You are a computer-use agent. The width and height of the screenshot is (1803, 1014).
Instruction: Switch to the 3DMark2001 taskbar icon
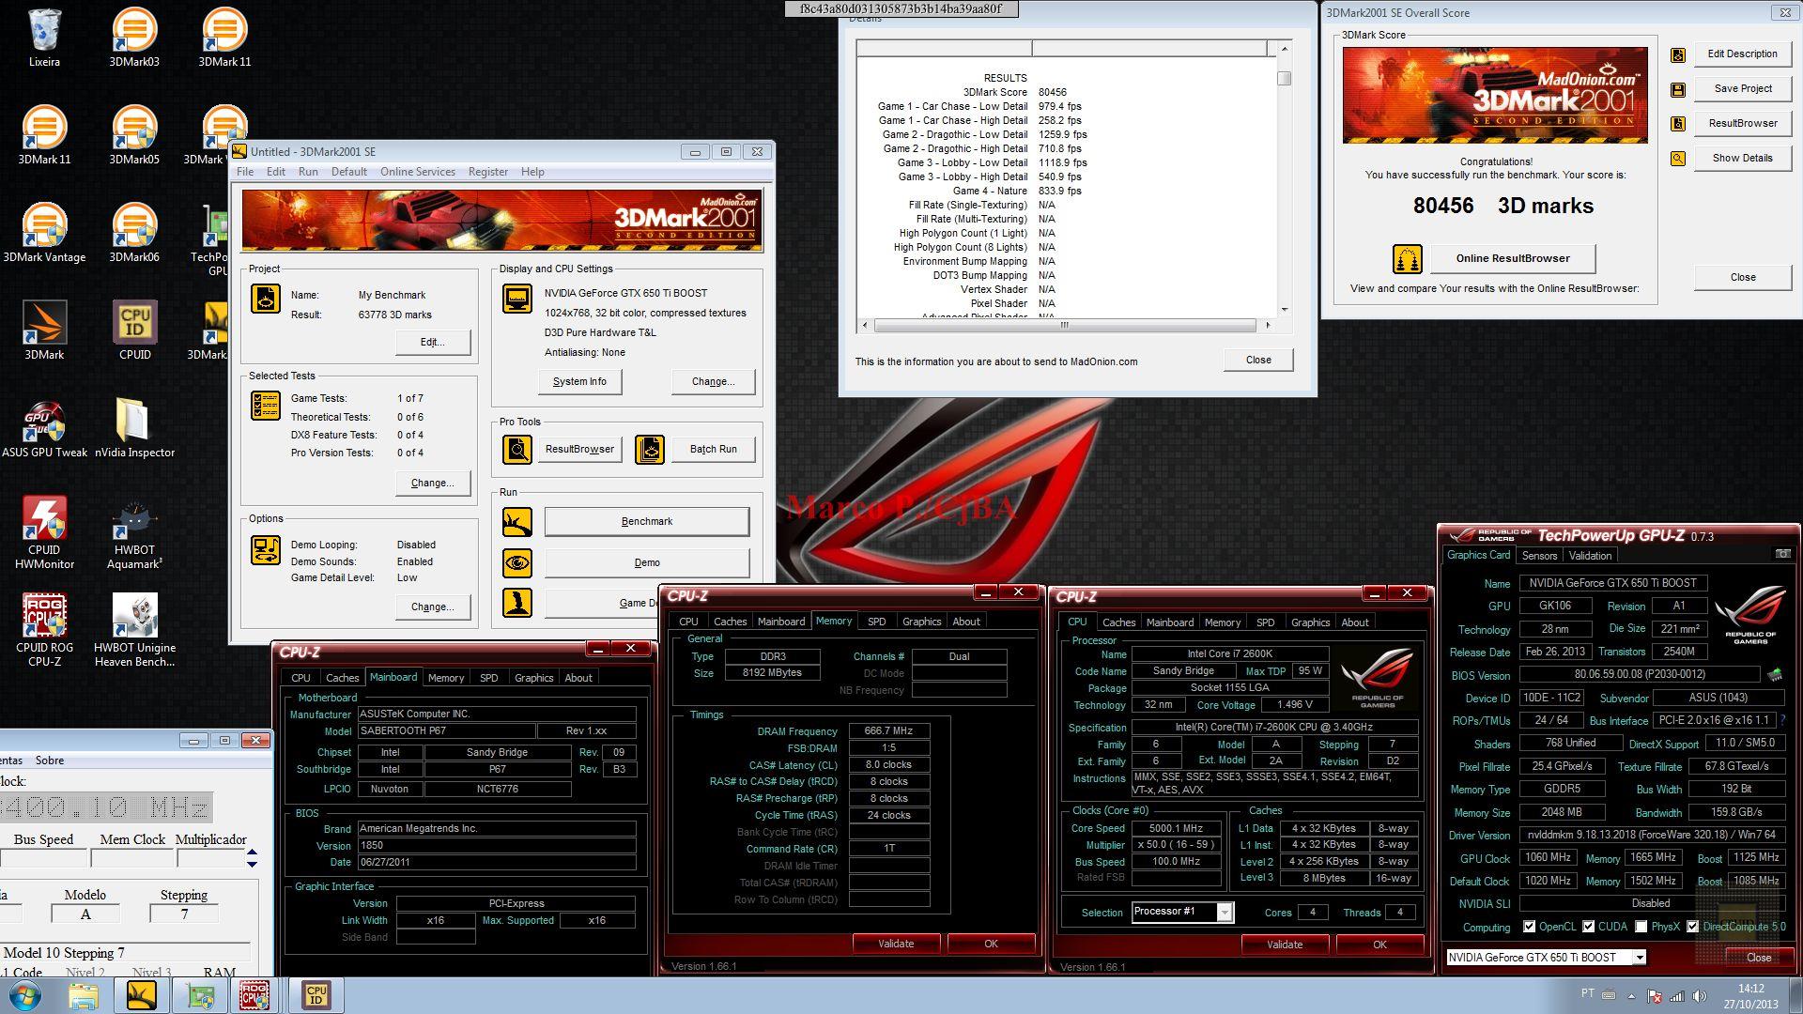point(142,995)
